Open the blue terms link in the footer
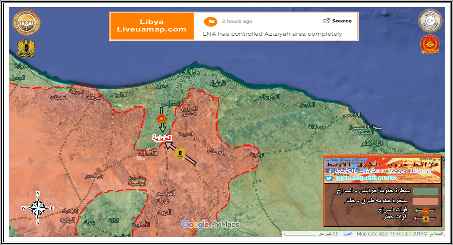Screen dimensions: 453x245 click(348, 234)
